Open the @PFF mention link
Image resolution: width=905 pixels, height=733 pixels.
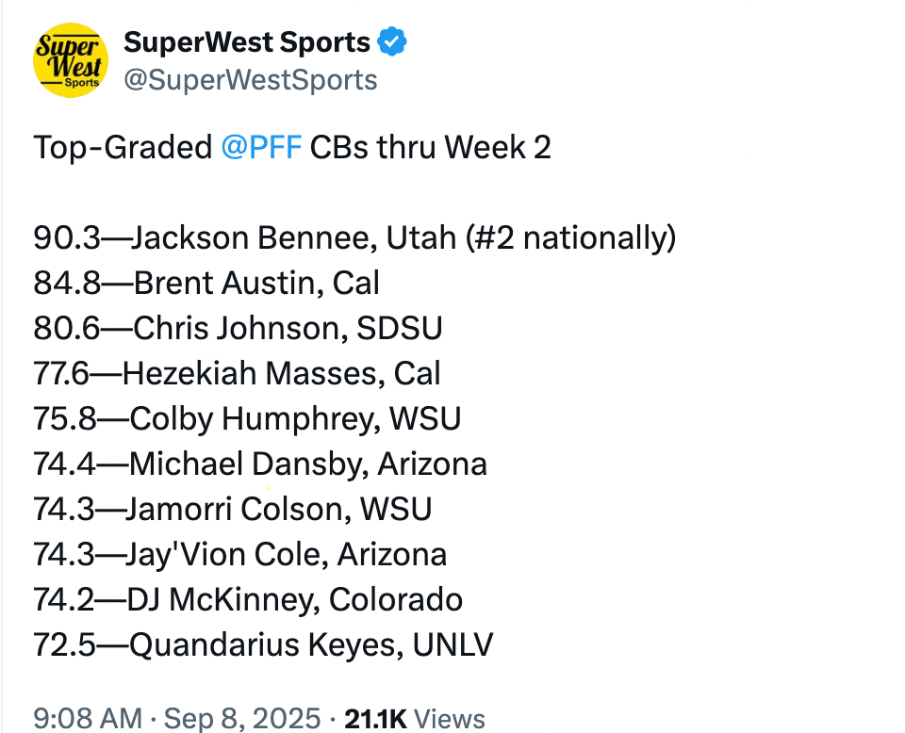pos(261,148)
